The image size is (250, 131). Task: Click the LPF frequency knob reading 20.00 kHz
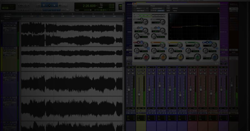[x=154, y=36]
